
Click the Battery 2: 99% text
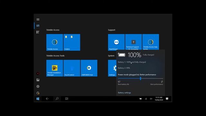coord(124,68)
